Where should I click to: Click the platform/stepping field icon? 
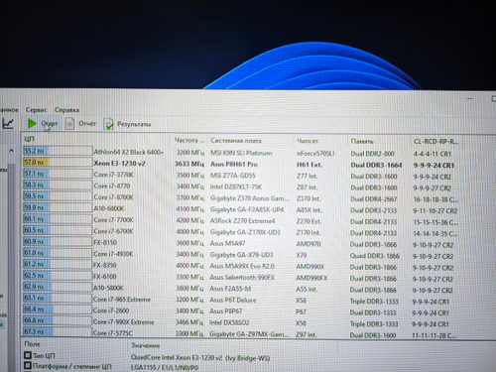coord(28,366)
